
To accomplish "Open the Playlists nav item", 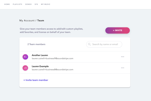I will point(17,4).
